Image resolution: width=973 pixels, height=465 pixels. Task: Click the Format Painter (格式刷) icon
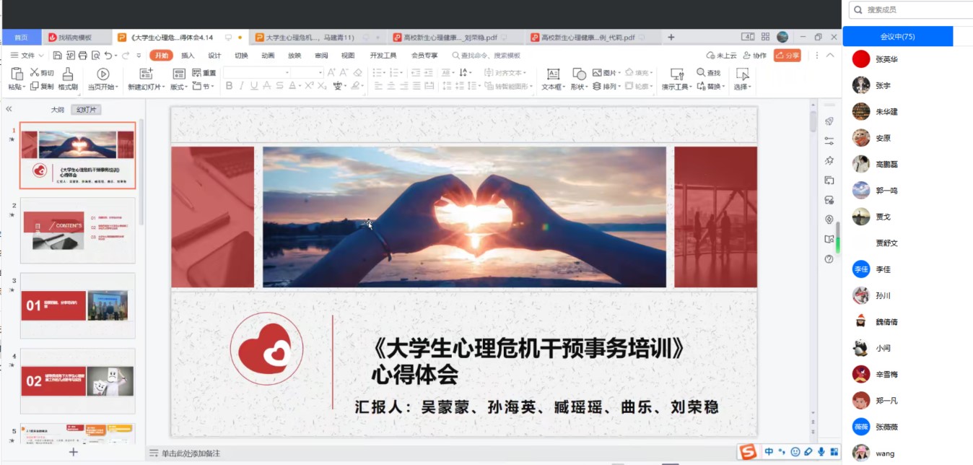click(68, 74)
